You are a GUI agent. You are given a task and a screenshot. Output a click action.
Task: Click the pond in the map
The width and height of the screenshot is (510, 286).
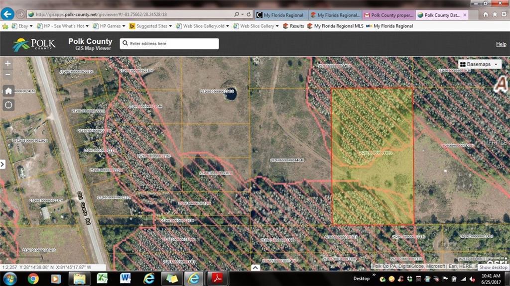coord(231,94)
